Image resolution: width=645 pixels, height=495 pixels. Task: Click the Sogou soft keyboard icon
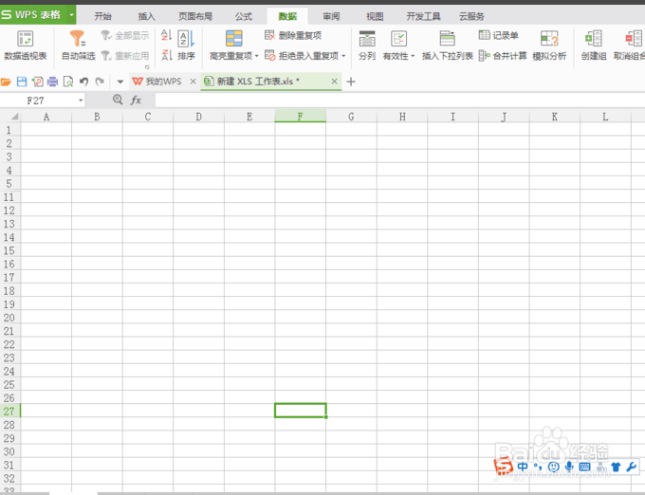point(584,467)
